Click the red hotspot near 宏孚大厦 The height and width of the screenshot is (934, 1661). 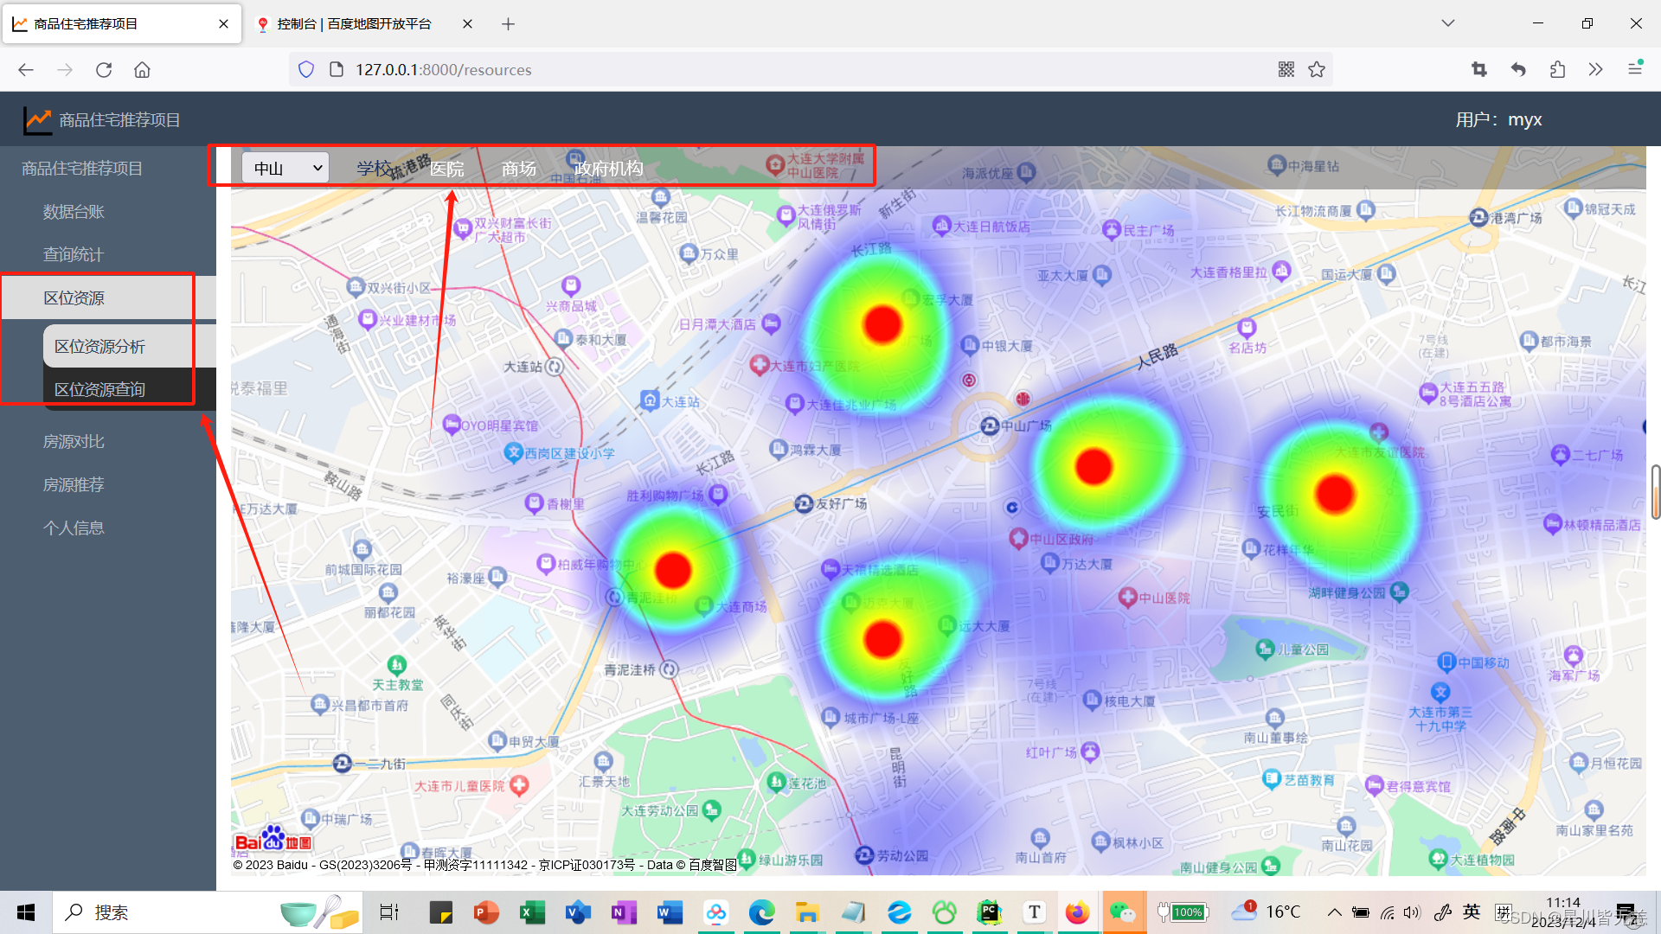(x=882, y=324)
